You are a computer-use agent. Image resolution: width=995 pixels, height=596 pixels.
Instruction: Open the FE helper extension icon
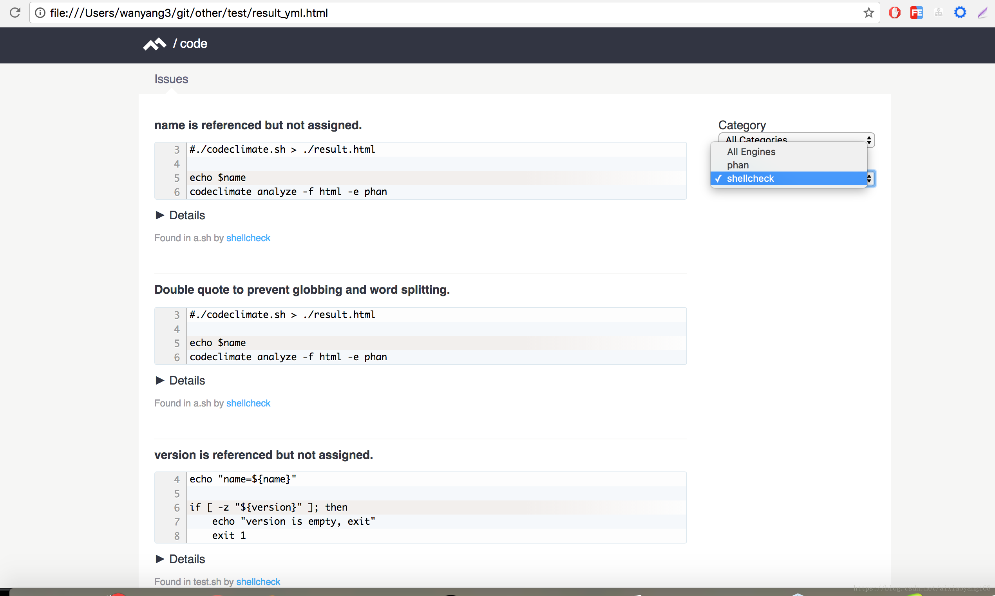916,13
